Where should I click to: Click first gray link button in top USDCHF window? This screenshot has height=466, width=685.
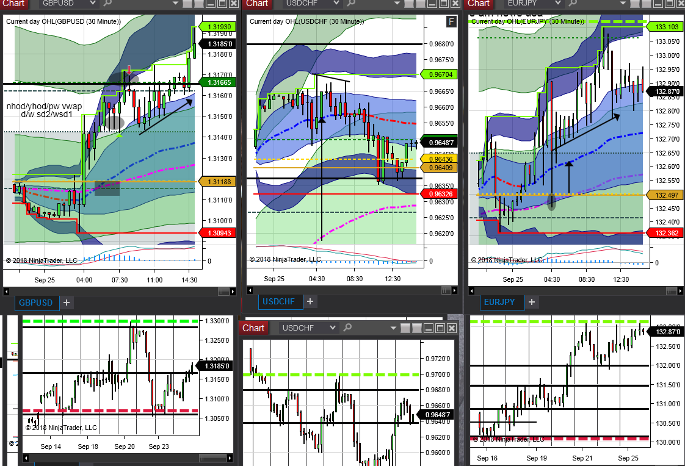click(409, 4)
